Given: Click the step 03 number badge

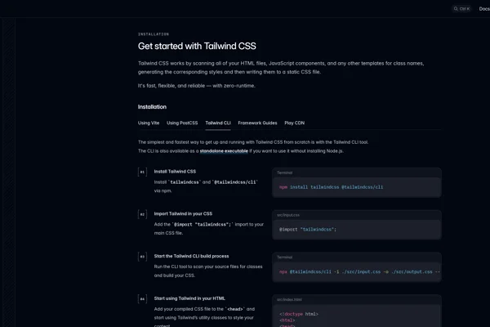Looking at the screenshot, I should pyautogui.click(x=142, y=257).
